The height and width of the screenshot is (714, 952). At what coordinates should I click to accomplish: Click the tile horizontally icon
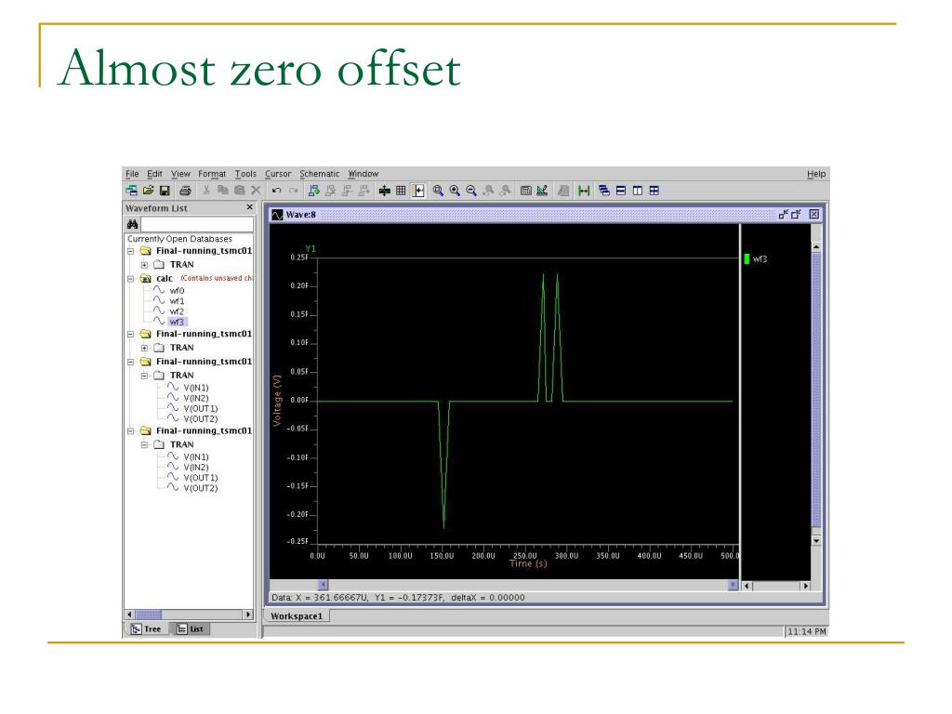(620, 191)
